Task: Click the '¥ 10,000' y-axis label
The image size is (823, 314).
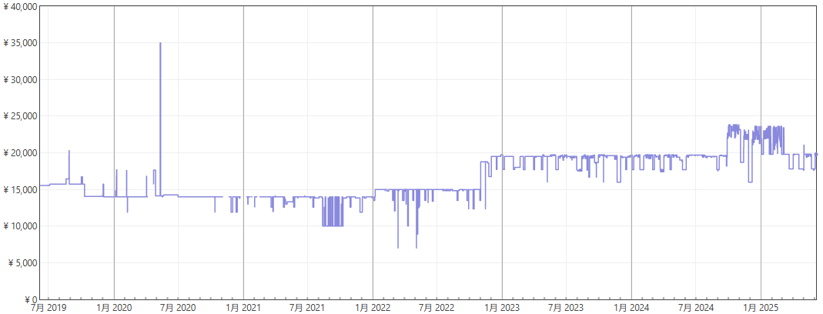Action: 20,226
